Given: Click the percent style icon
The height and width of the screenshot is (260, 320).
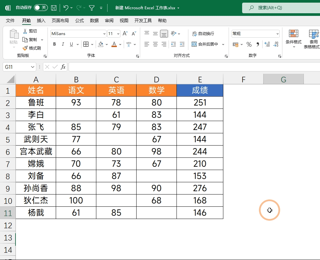Looking at the screenshot, I should tap(249, 44).
